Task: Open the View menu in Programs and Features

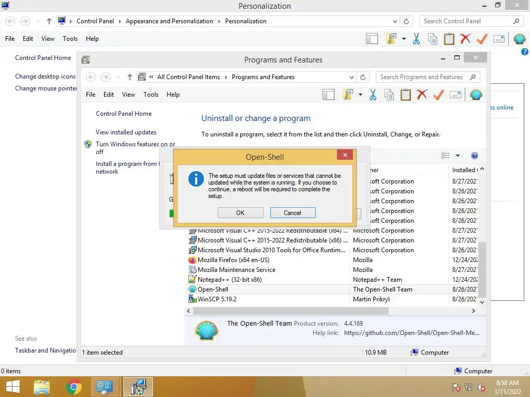Action: [128, 95]
